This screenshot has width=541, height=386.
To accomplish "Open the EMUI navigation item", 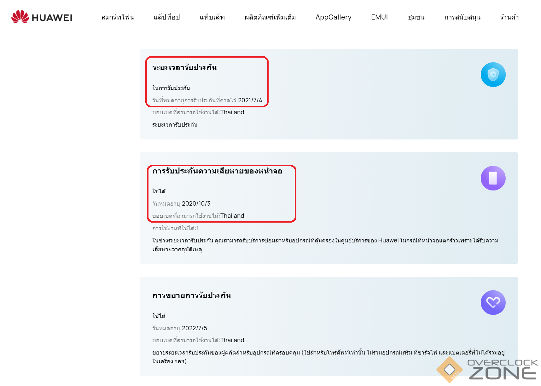I will pos(380,17).
